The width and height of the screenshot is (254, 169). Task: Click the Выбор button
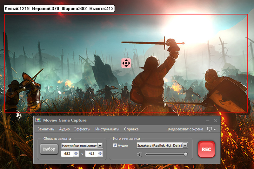[49, 149]
